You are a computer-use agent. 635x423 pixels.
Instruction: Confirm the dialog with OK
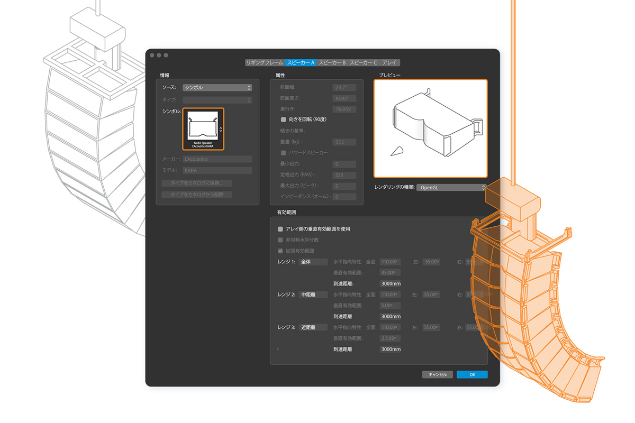472,374
